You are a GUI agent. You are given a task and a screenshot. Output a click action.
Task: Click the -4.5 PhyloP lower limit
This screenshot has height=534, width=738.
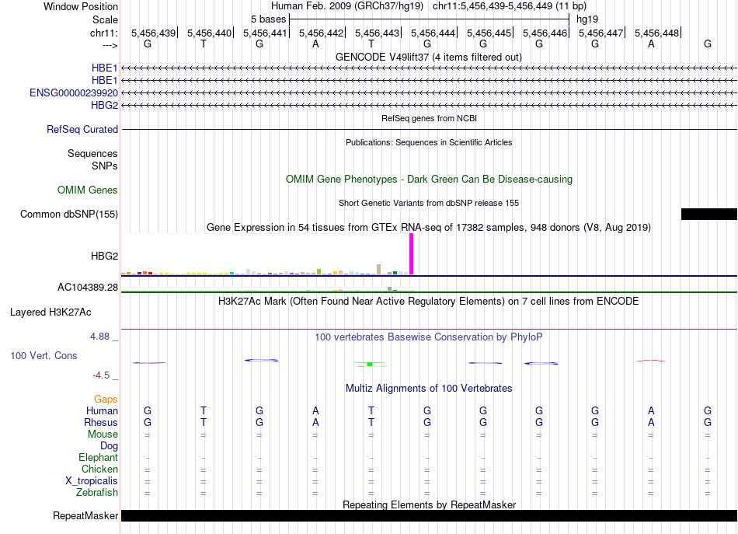pos(101,375)
